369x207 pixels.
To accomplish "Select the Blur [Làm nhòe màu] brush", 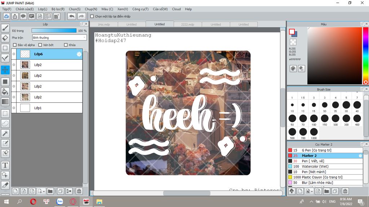I will (x=325, y=183).
